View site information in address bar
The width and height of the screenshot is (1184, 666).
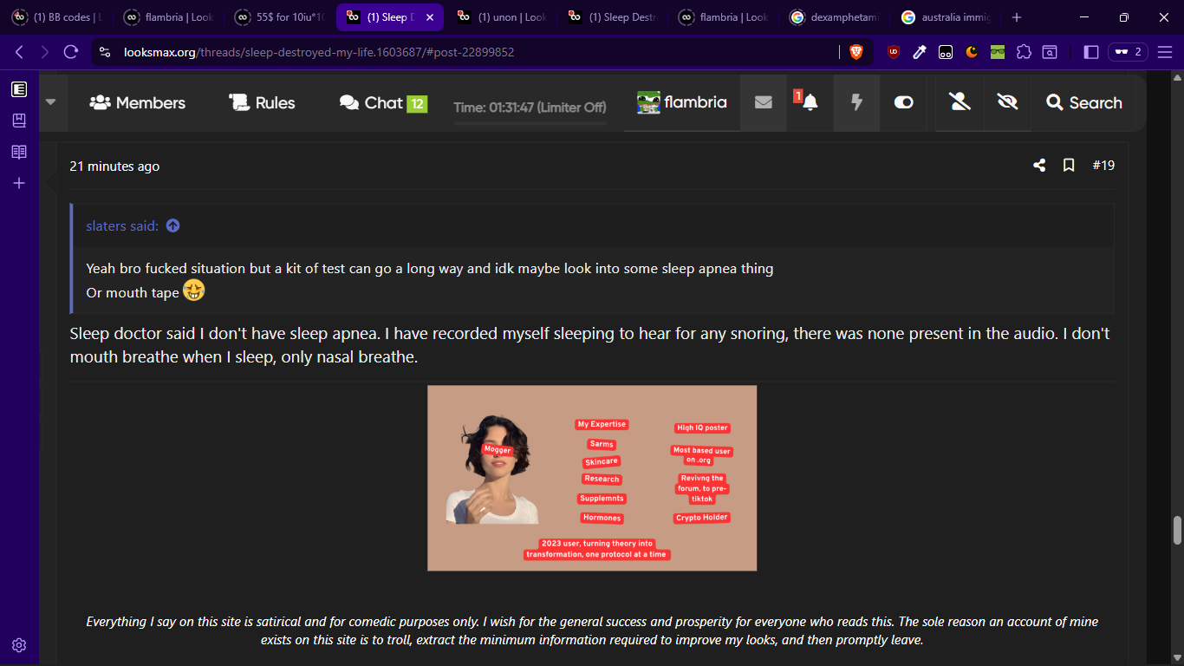(105, 52)
